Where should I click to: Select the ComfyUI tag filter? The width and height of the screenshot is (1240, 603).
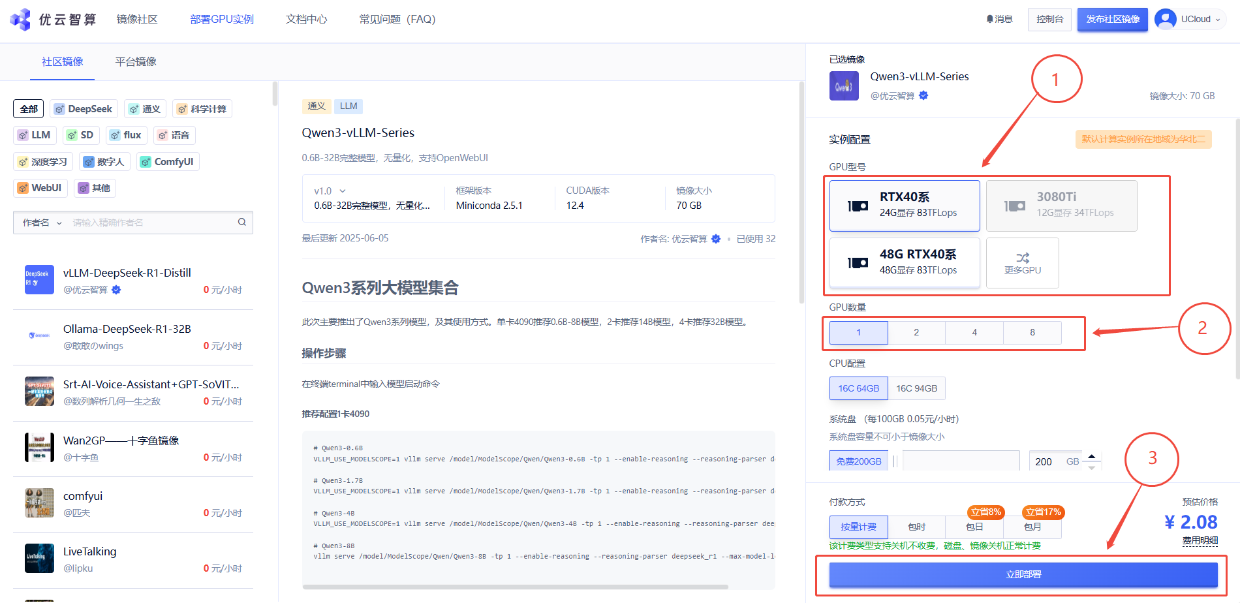click(x=168, y=162)
